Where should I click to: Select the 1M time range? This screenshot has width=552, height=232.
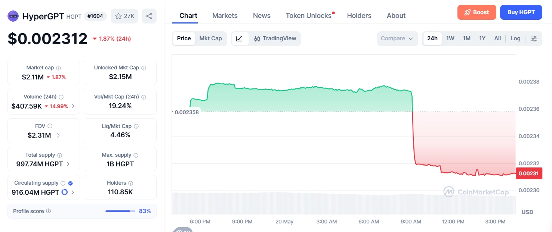[466, 38]
